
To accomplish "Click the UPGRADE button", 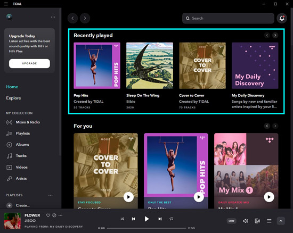I will [29, 63].
